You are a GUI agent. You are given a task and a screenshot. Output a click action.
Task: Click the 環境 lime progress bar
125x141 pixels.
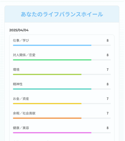click(62, 74)
